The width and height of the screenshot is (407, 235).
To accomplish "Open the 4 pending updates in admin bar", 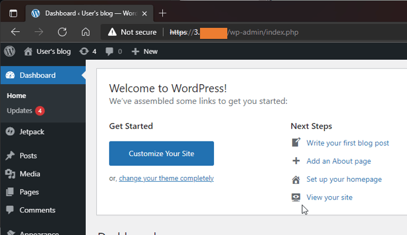I will tap(88, 52).
